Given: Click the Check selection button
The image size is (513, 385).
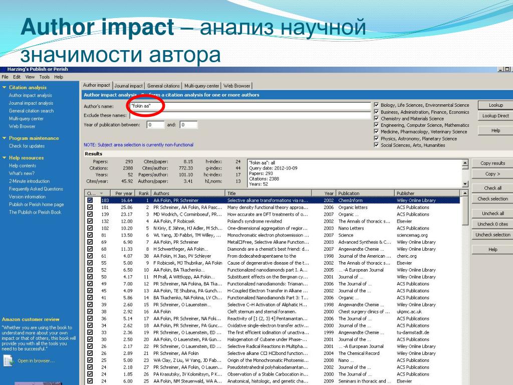Looking at the screenshot, I should point(492,199).
